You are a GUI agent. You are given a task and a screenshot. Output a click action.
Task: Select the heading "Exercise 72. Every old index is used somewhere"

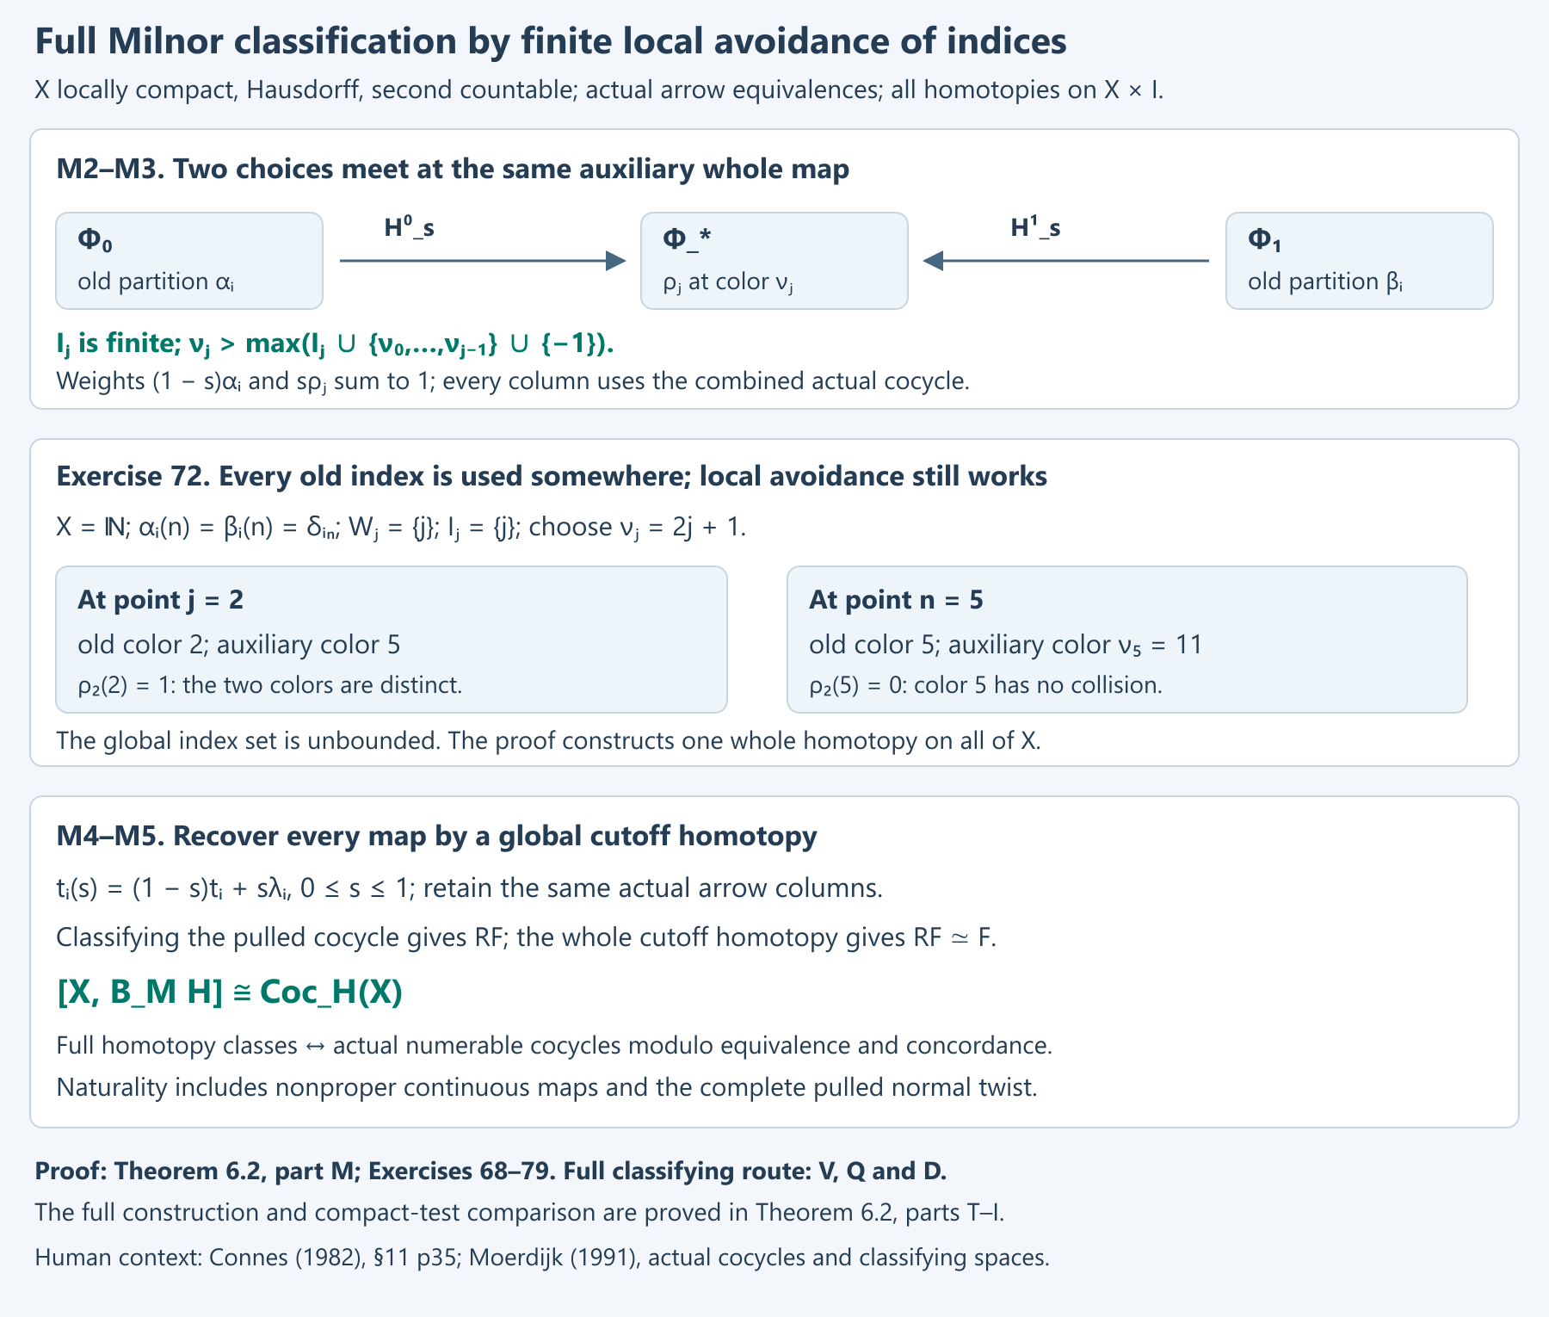pos(552,476)
